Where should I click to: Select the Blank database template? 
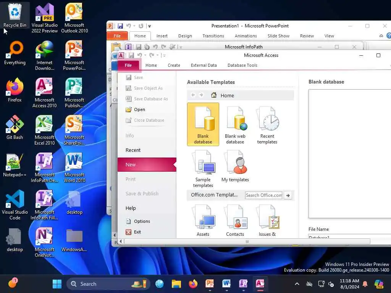coord(203,124)
